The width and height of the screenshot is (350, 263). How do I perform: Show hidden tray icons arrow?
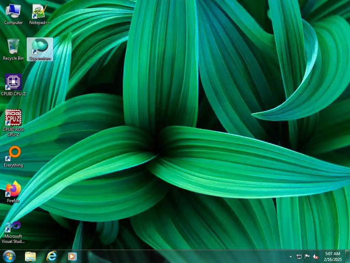click(x=291, y=256)
